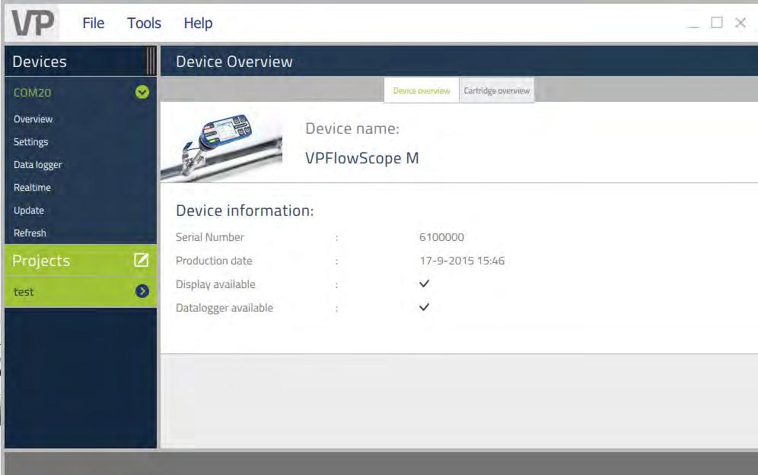This screenshot has width=758, height=475.
Task: Click the Devices panel header
Action: (x=81, y=62)
